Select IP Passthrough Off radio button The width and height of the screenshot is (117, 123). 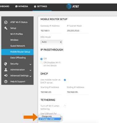pyautogui.click(x=42, y=59)
